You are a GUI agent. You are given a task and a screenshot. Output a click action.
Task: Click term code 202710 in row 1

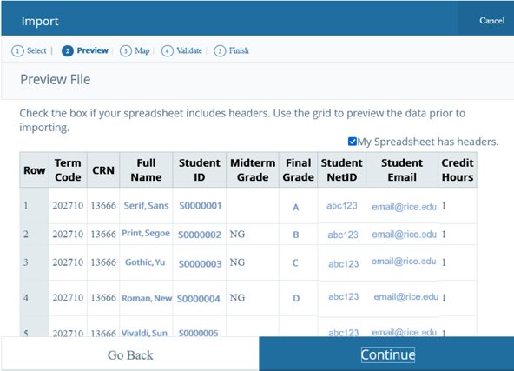click(68, 206)
